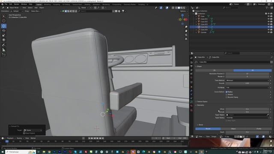Open the Taper Radius Override dropdown
Viewport: 274px width, 154px height.
pyautogui.click(x=247, y=118)
